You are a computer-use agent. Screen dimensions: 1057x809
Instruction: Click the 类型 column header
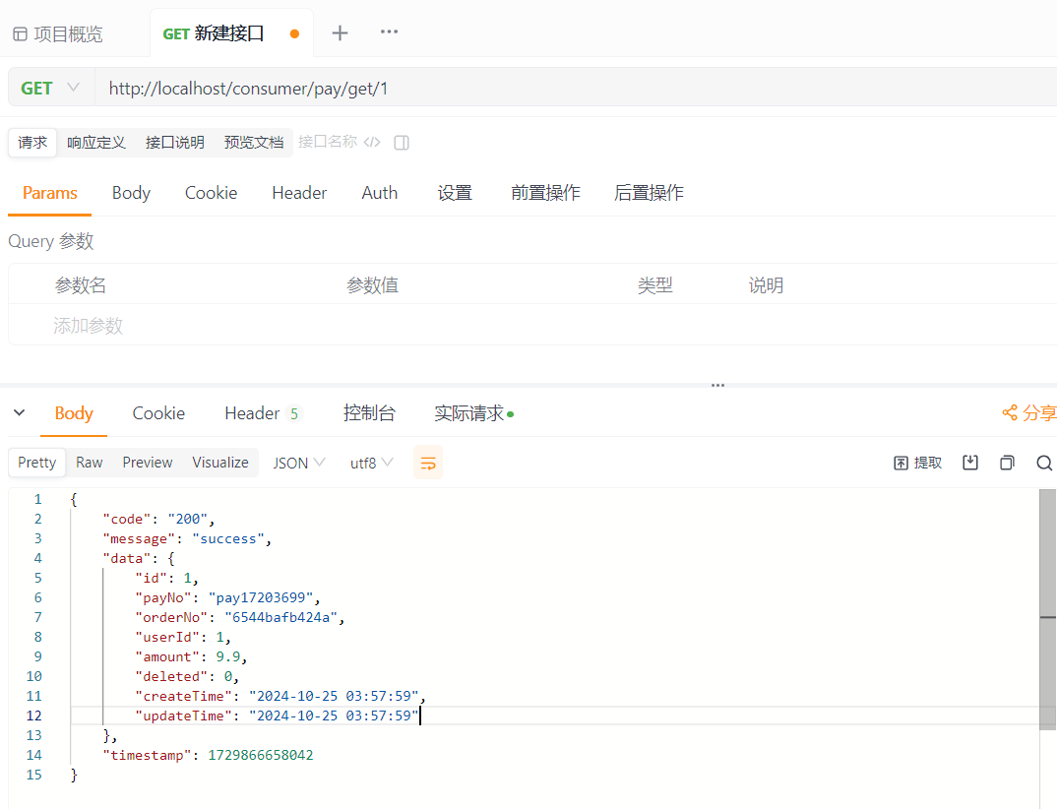pos(655,285)
